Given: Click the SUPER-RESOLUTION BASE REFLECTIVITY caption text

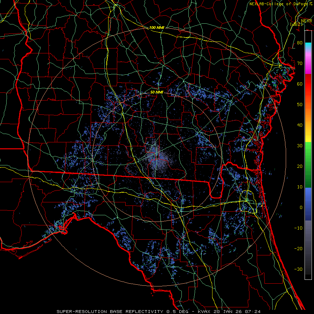Looking at the screenshot, I should [110, 312].
